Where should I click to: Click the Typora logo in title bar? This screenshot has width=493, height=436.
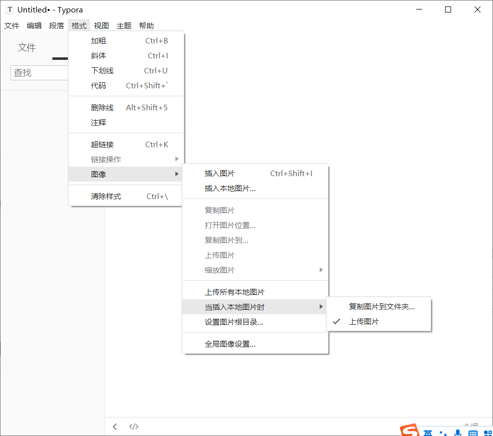coord(9,9)
